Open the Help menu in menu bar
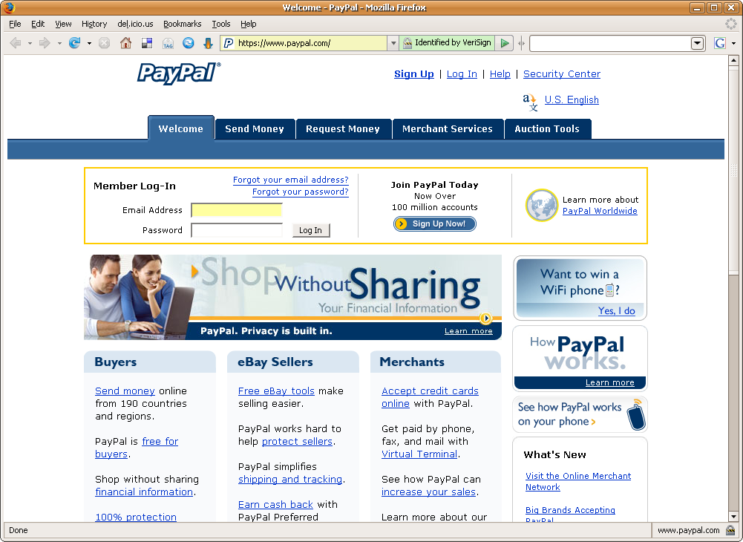The height and width of the screenshot is (542, 743). click(249, 24)
